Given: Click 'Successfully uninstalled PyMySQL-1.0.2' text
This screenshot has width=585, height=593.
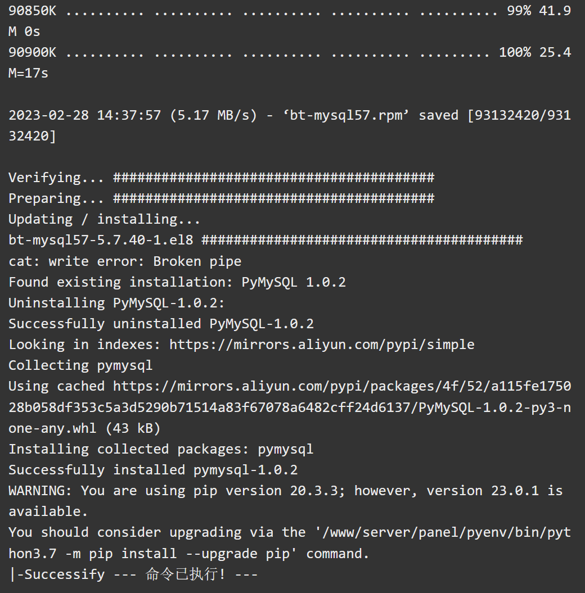Looking at the screenshot, I should 161,324.
